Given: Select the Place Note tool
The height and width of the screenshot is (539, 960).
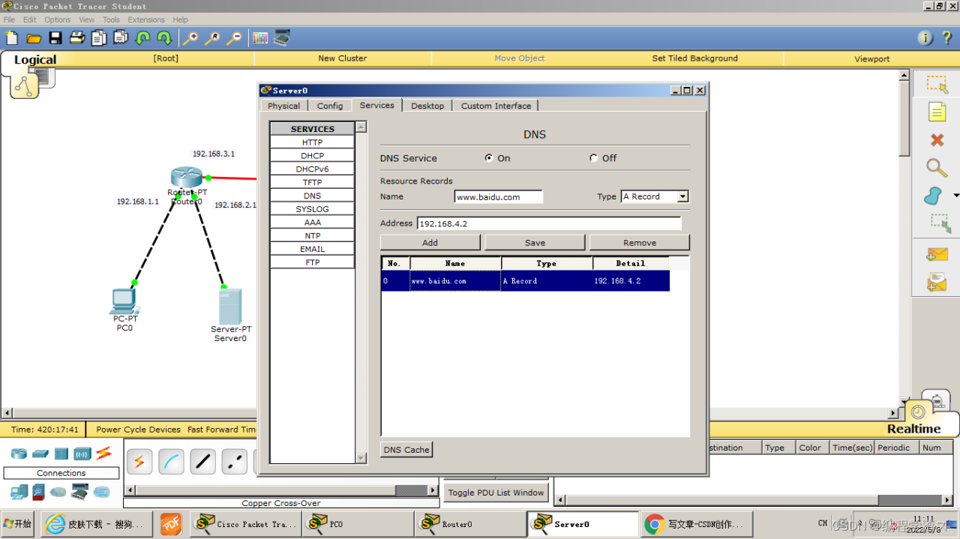Looking at the screenshot, I should click(x=937, y=112).
